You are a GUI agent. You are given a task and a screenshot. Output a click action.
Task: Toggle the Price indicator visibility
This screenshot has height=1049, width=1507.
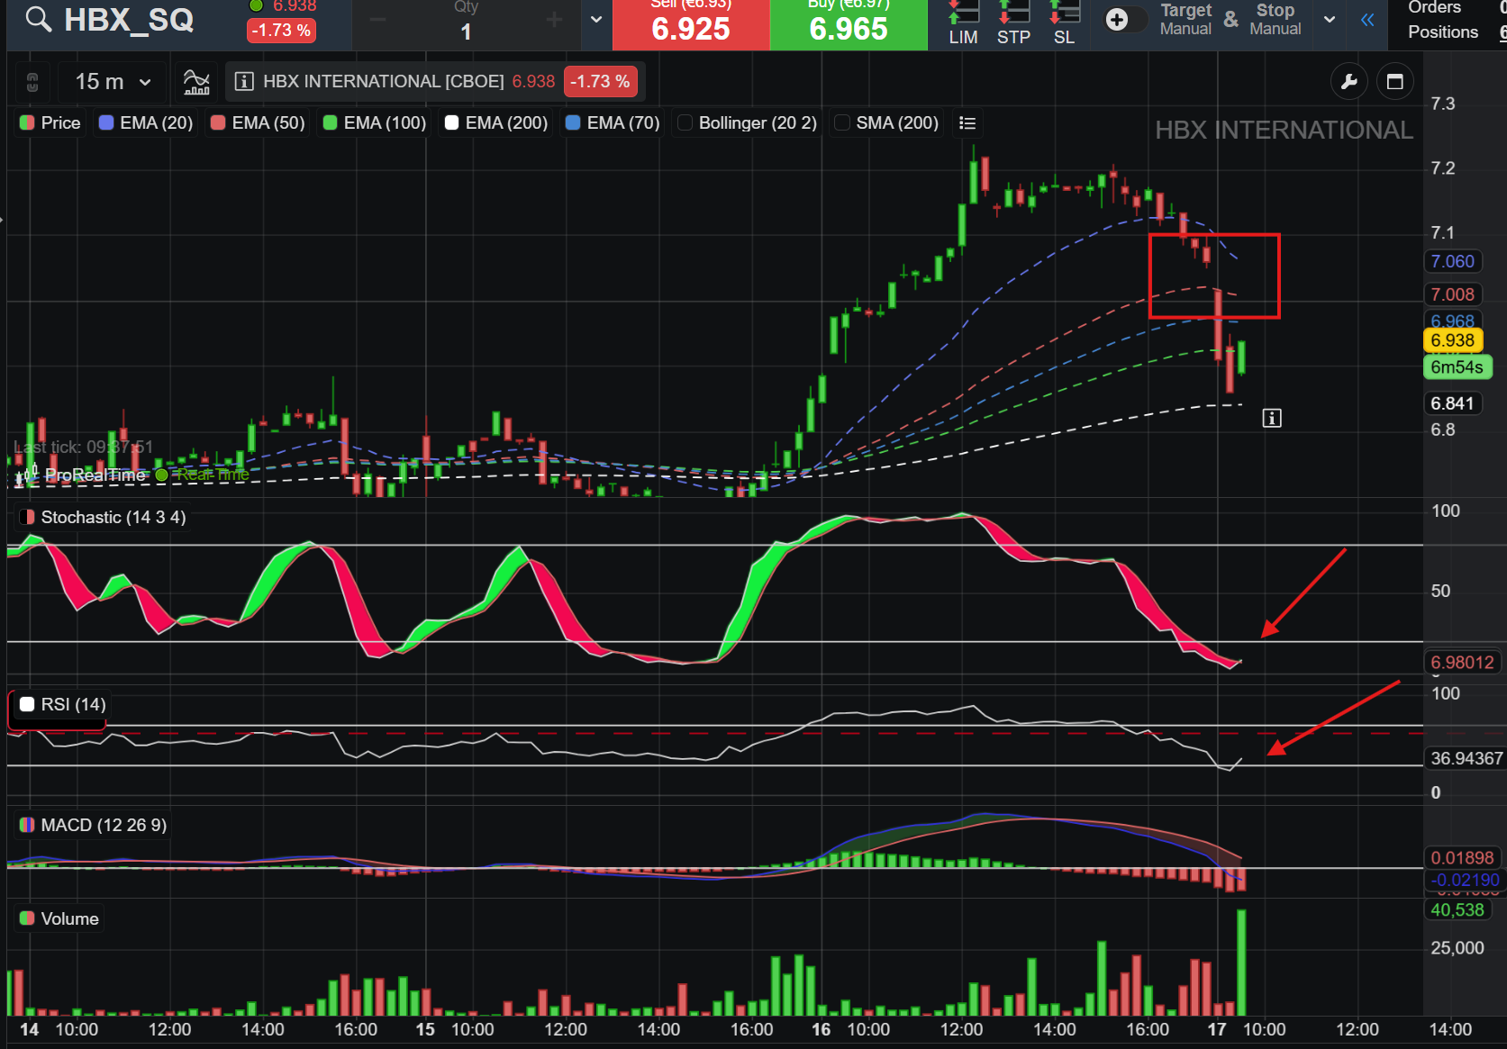[x=50, y=123]
